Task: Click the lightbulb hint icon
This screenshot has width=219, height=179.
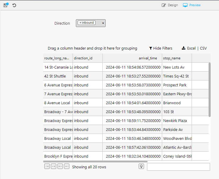Action: (141, 166)
